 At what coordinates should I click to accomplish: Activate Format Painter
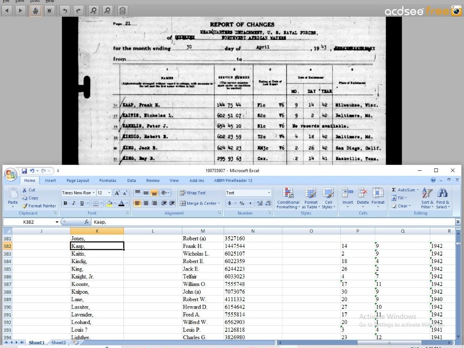pos(39,206)
